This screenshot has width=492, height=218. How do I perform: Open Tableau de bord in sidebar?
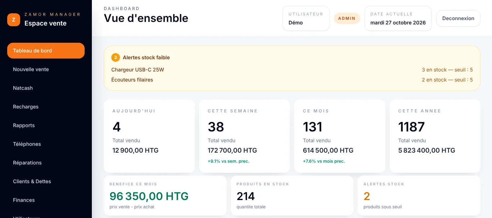(x=46, y=51)
